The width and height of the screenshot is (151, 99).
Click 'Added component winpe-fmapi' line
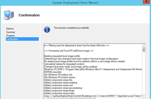click(59, 90)
